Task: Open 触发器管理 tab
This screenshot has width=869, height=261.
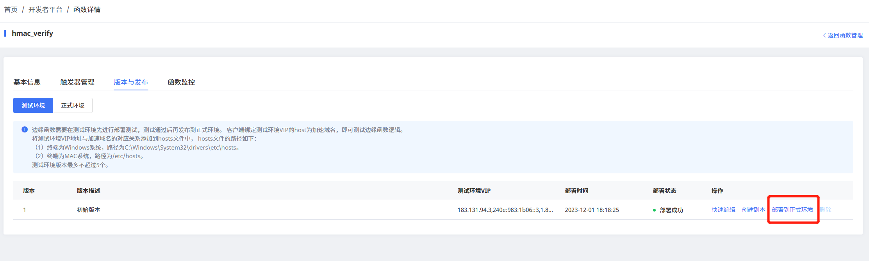Action: tap(77, 82)
